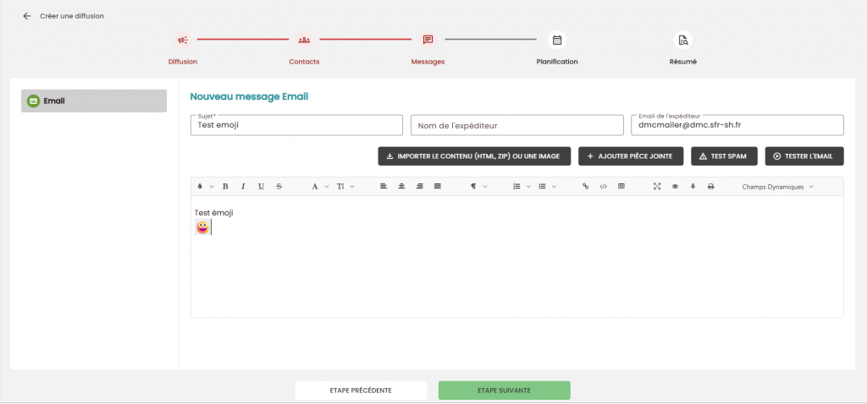Expand the font family dropdown arrow
867x404 pixels.
(x=326, y=187)
